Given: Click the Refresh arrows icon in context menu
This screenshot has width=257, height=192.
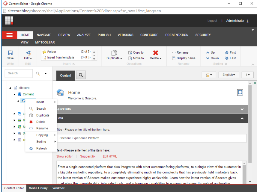Looking at the screenshot, I should 31,149.
